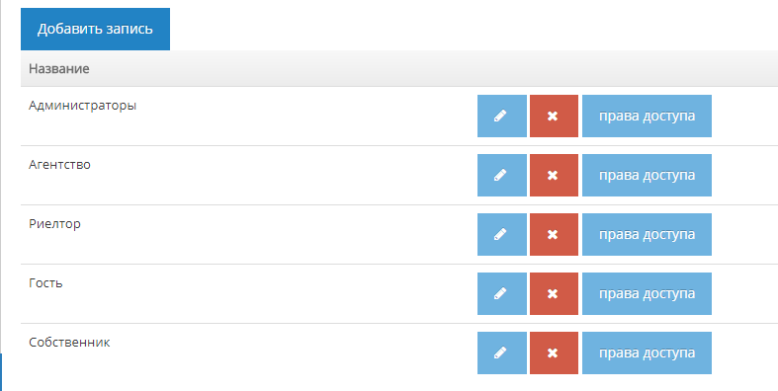
Task: Delete the Агентство group
Action: [x=555, y=175]
